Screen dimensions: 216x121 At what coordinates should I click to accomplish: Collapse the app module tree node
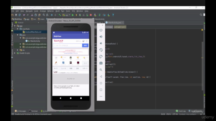tap(15, 26)
